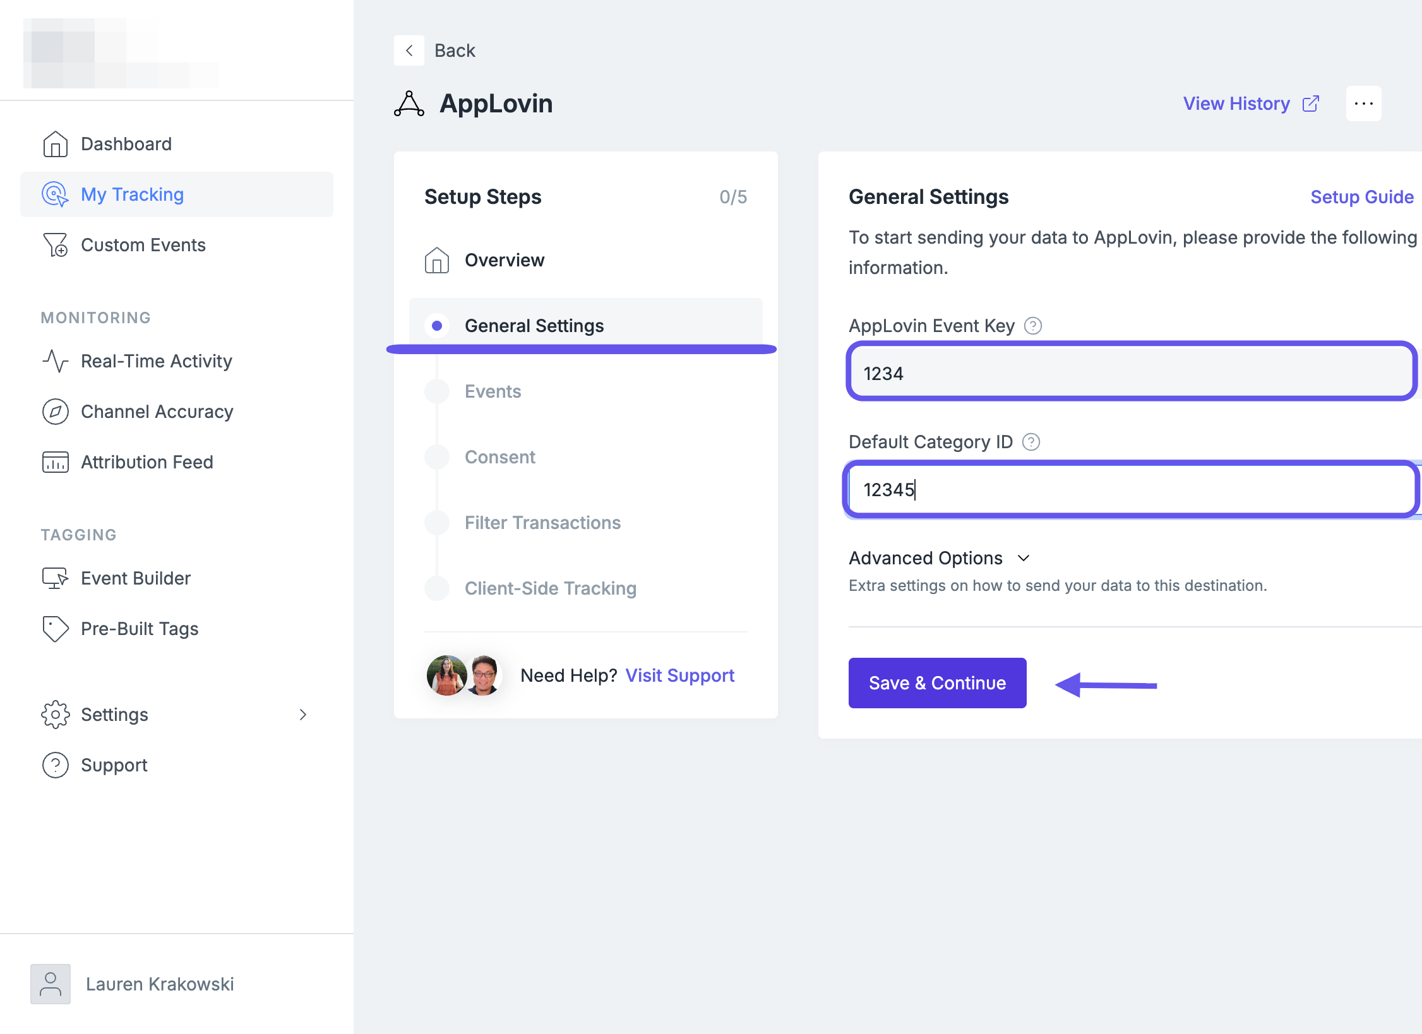Click the Support question mark icon
Image resolution: width=1422 pixels, height=1034 pixels.
point(56,765)
